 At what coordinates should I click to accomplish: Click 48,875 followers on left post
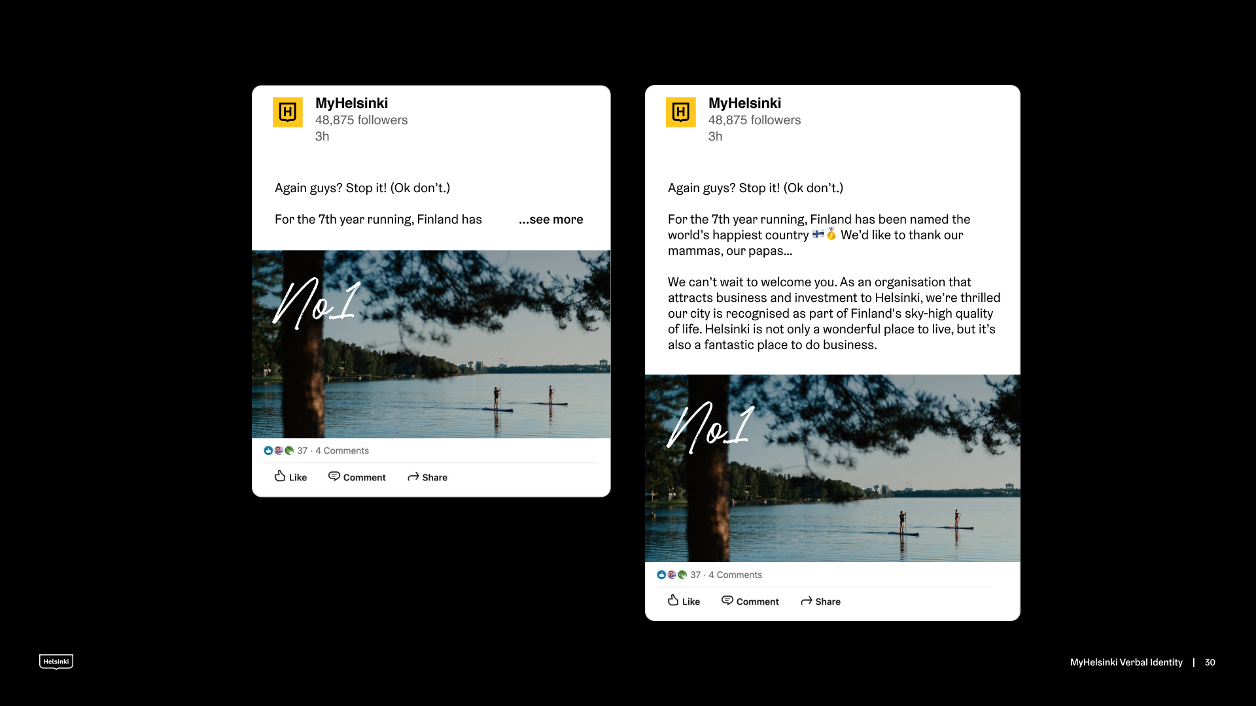click(x=362, y=120)
